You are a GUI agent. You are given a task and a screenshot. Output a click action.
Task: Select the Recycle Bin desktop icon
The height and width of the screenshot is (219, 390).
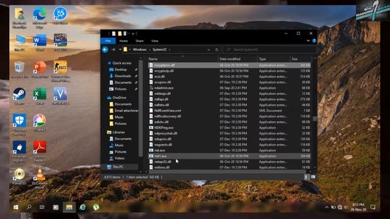coord(19,69)
